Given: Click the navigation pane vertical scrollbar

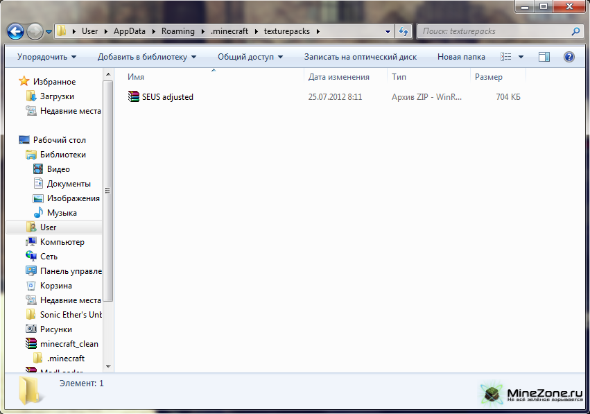Looking at the screenshot, I should 107,191.
